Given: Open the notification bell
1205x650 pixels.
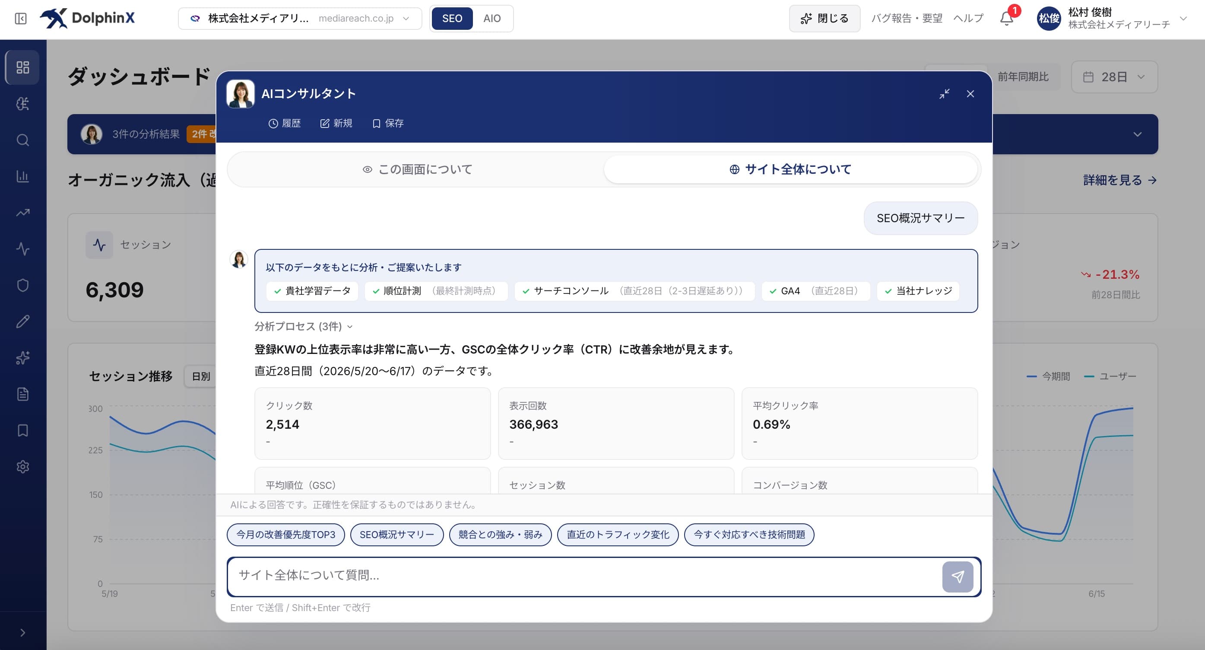Looking at the screenshot, I should coord(1006,18).
